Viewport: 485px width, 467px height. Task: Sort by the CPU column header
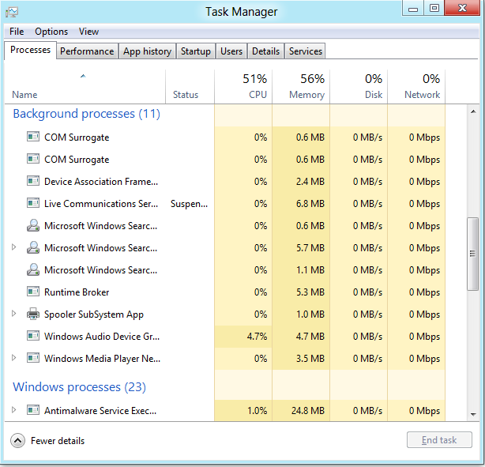pos(243,87)
